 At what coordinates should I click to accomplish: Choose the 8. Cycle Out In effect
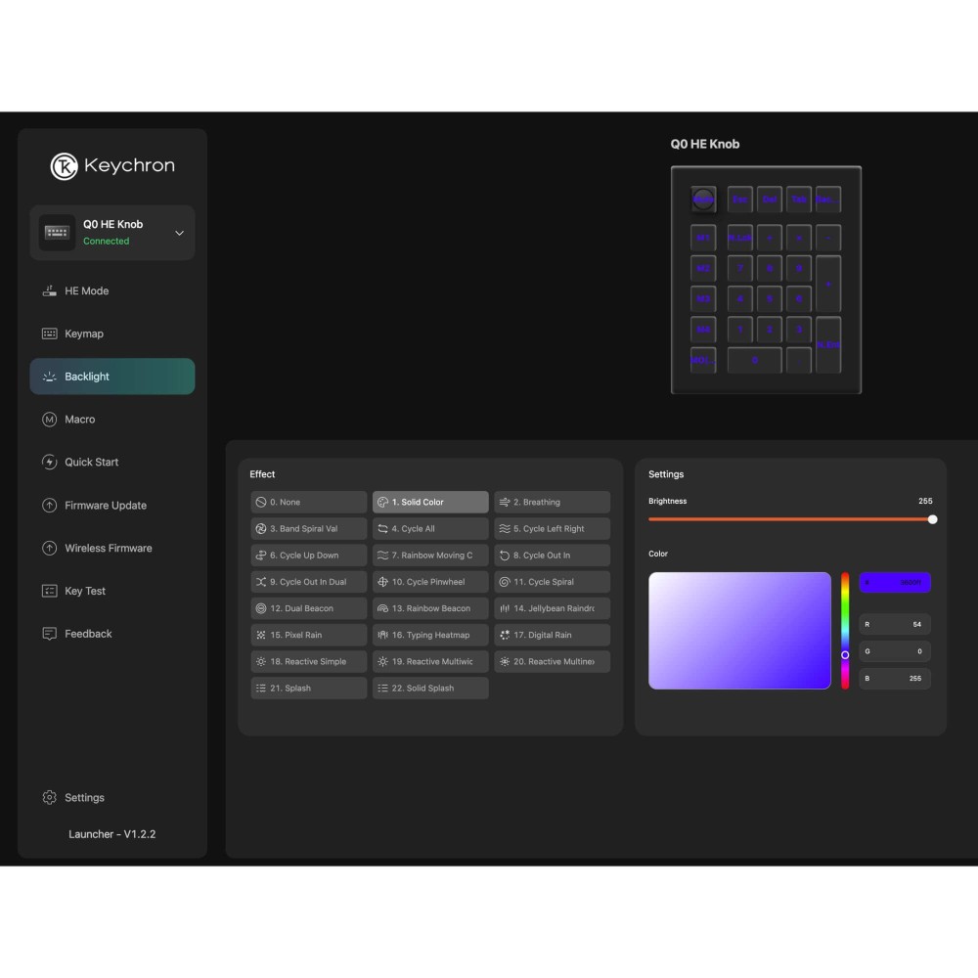tap(552, 556)
